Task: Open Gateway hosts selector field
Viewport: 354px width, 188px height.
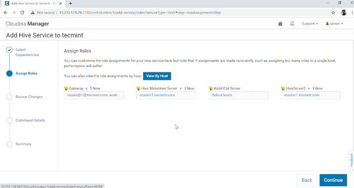Action: 94,95
